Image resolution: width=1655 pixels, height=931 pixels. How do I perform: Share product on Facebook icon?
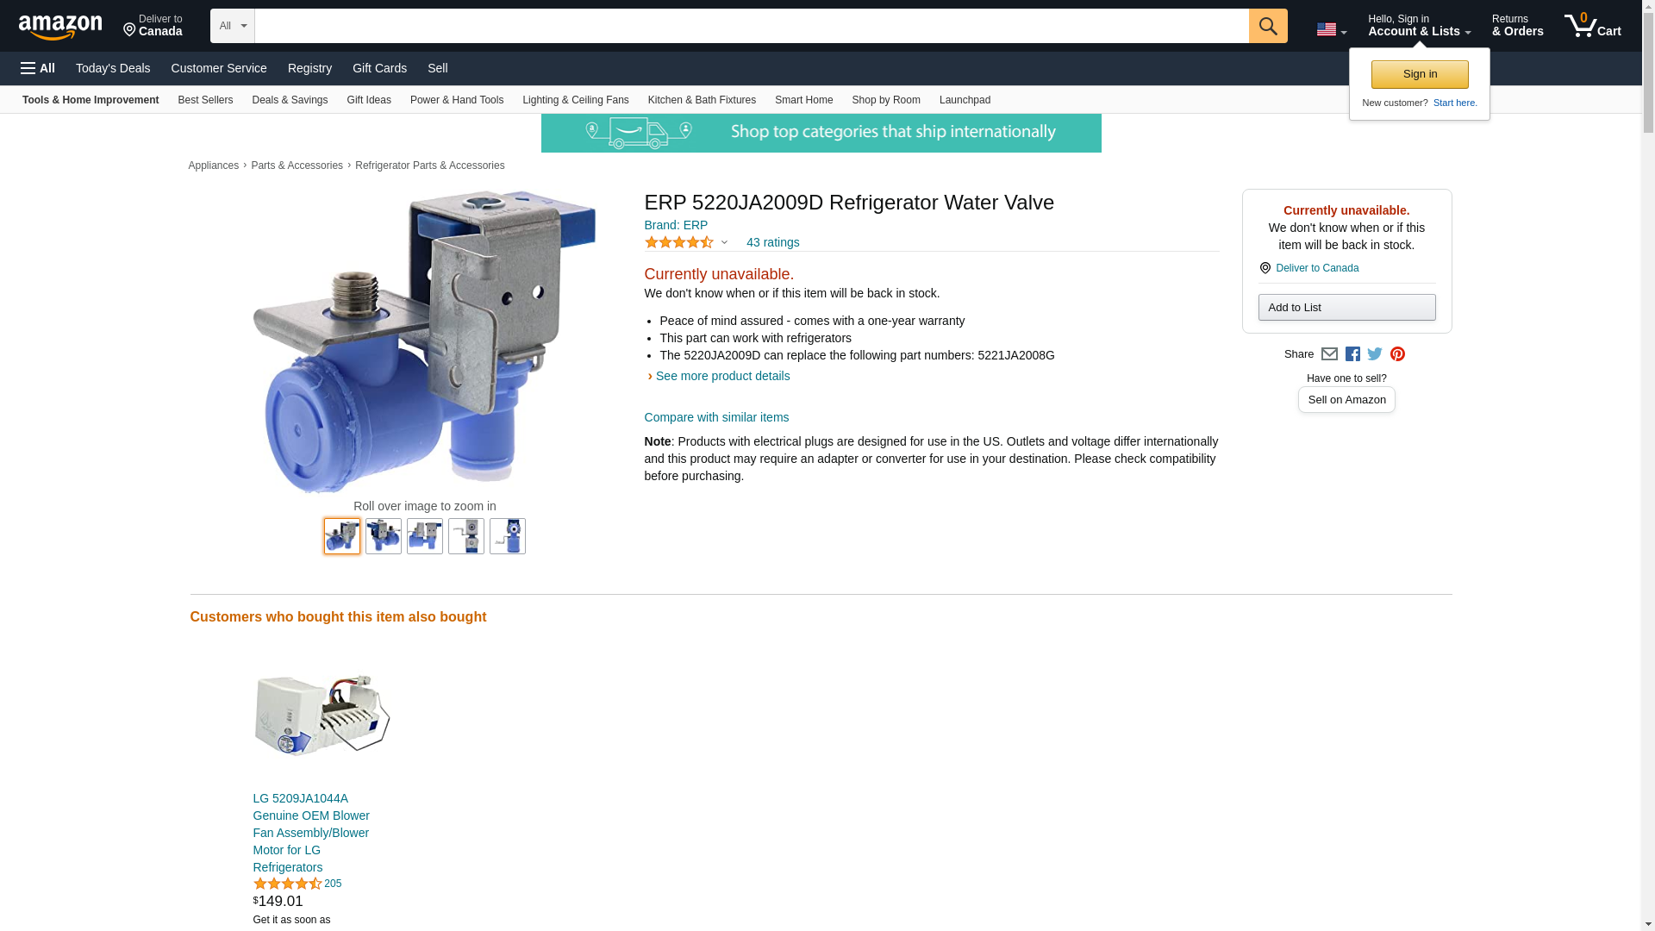tap(1352, 354)
